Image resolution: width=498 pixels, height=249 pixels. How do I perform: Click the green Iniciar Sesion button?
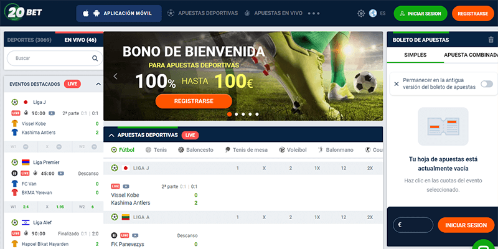(421, 14)
